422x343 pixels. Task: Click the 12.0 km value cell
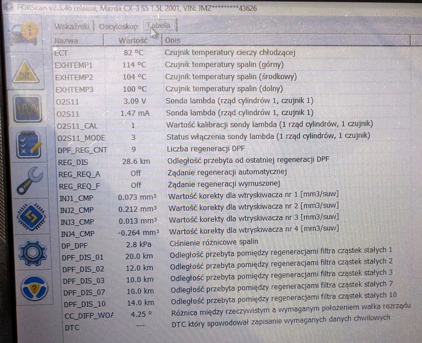tap(139, 268)
